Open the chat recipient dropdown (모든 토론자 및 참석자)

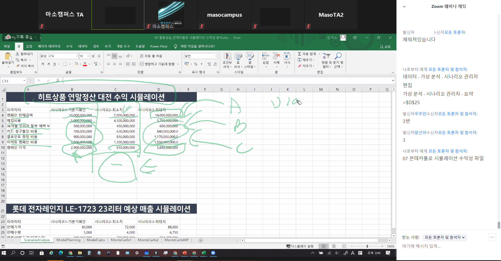(x=444, y=237)
